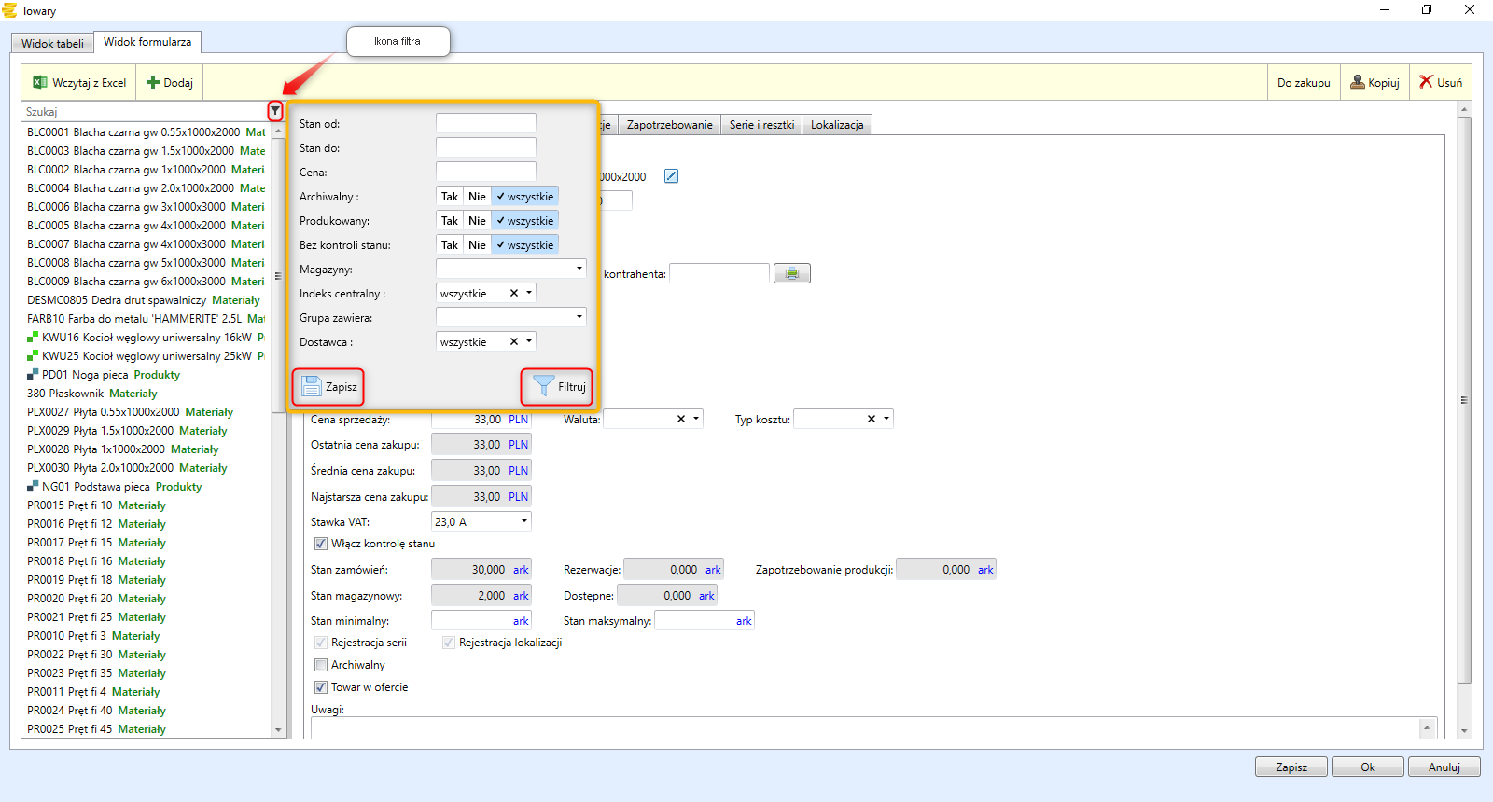This screenshot has height=802, width=1493.
Task: Open the Lokalizacja tab
Action: pos(837,125)
